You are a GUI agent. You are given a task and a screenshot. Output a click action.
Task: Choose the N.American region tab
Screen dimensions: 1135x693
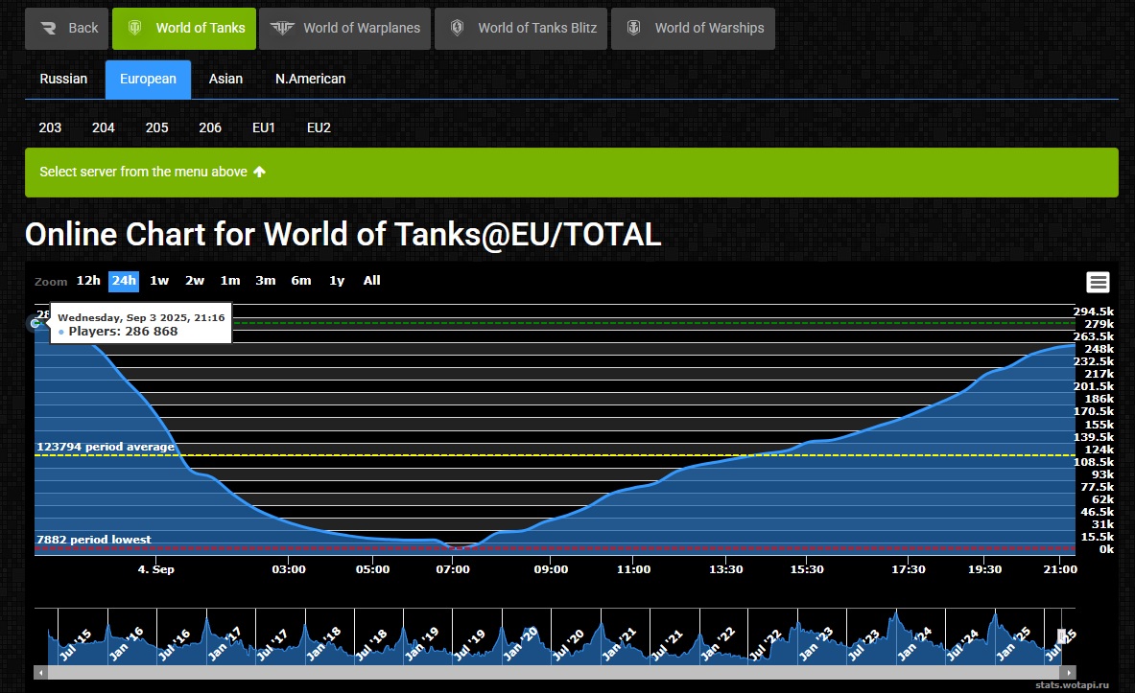311,79
